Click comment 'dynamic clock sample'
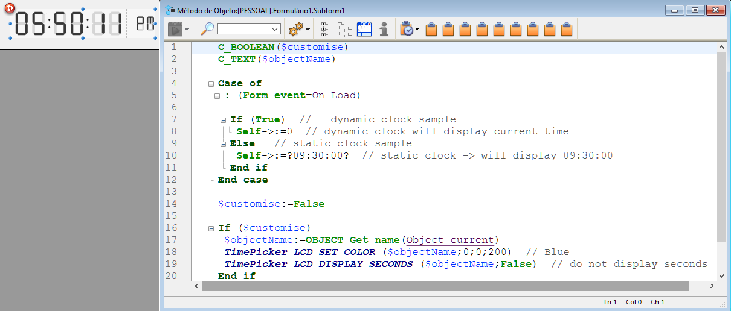Viewport: 731px width, 311px height. [x=393, y=119]
